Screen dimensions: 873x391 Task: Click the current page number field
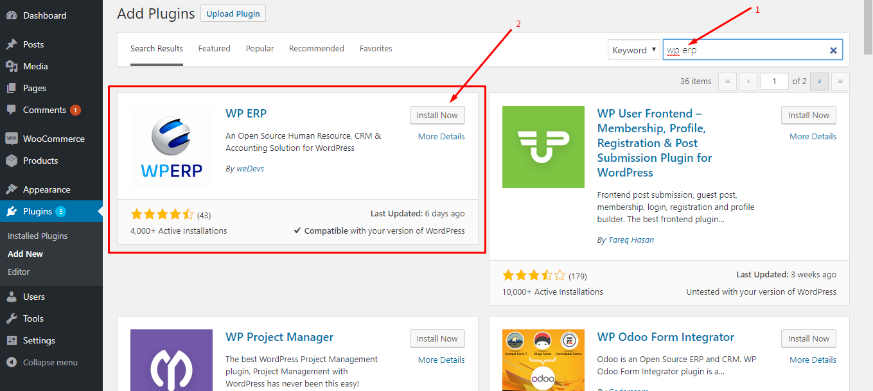774,81
